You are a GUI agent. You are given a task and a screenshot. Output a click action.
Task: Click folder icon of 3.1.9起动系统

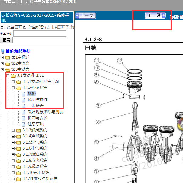pyautogui.click(x=18, y=167)
